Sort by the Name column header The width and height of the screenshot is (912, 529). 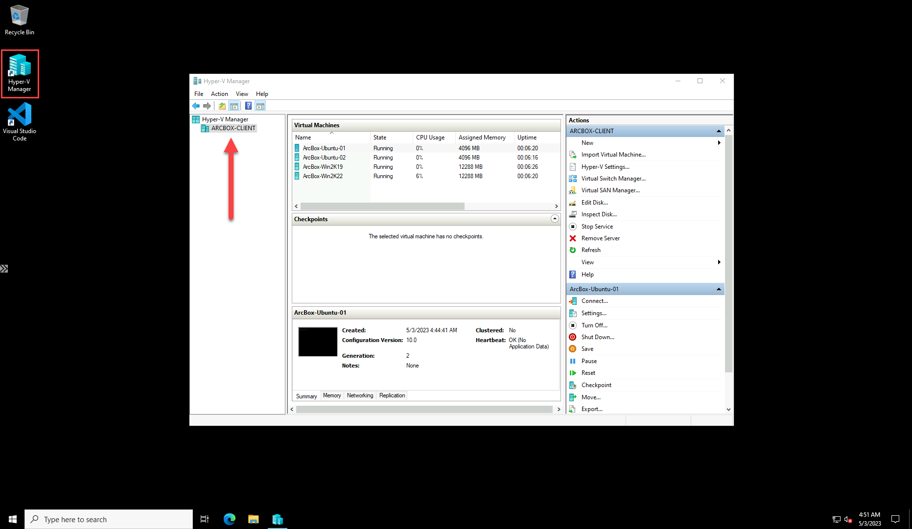point(331,138)
